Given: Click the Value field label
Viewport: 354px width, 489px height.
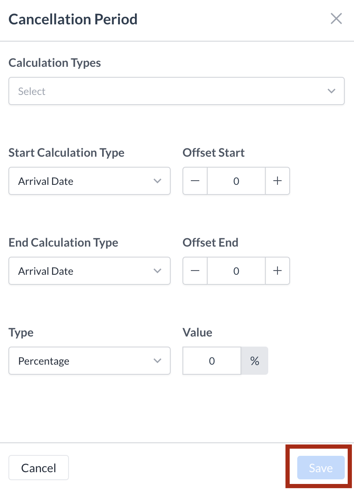Looking at the screenshot, I should pyautogui.click(x=197, y=333).
